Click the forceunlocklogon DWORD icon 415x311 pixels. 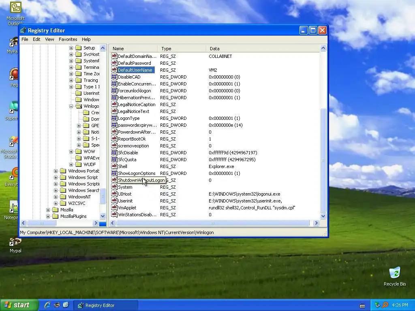click(x=114, y=90)
